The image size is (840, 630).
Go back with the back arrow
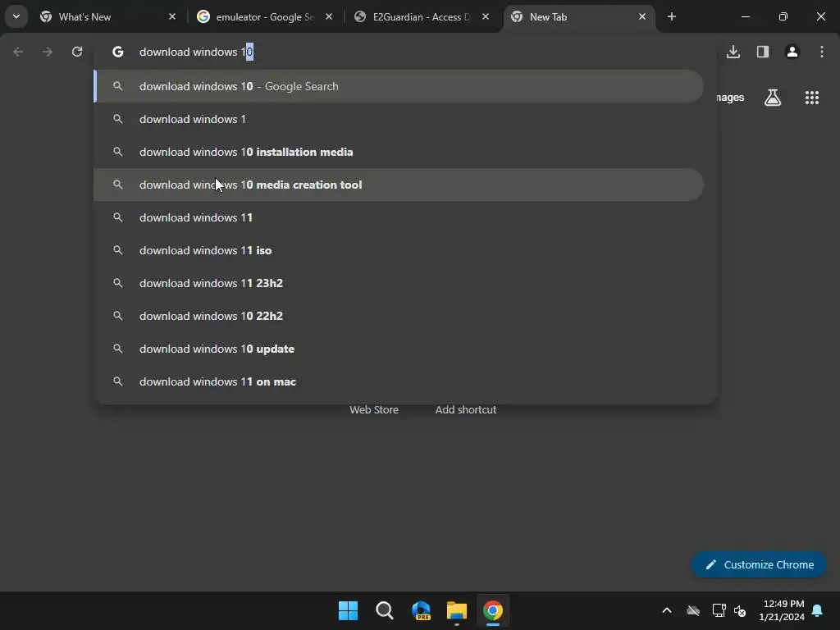18,52
